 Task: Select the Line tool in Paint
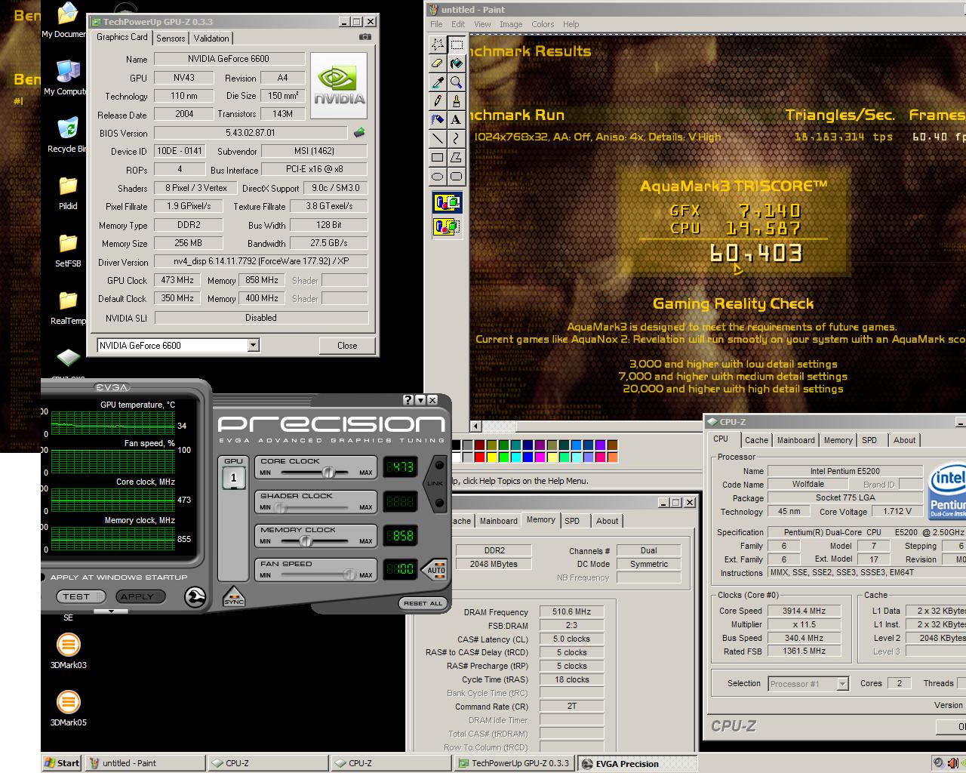tap(438, 139)
